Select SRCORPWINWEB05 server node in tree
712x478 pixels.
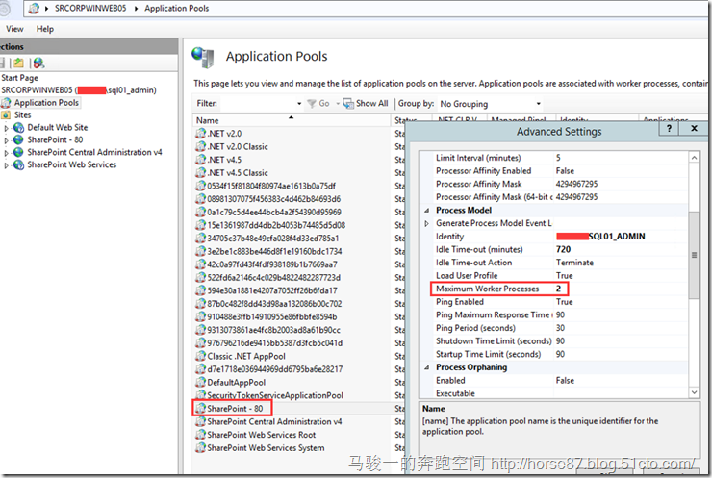click(x=79, y=90)
